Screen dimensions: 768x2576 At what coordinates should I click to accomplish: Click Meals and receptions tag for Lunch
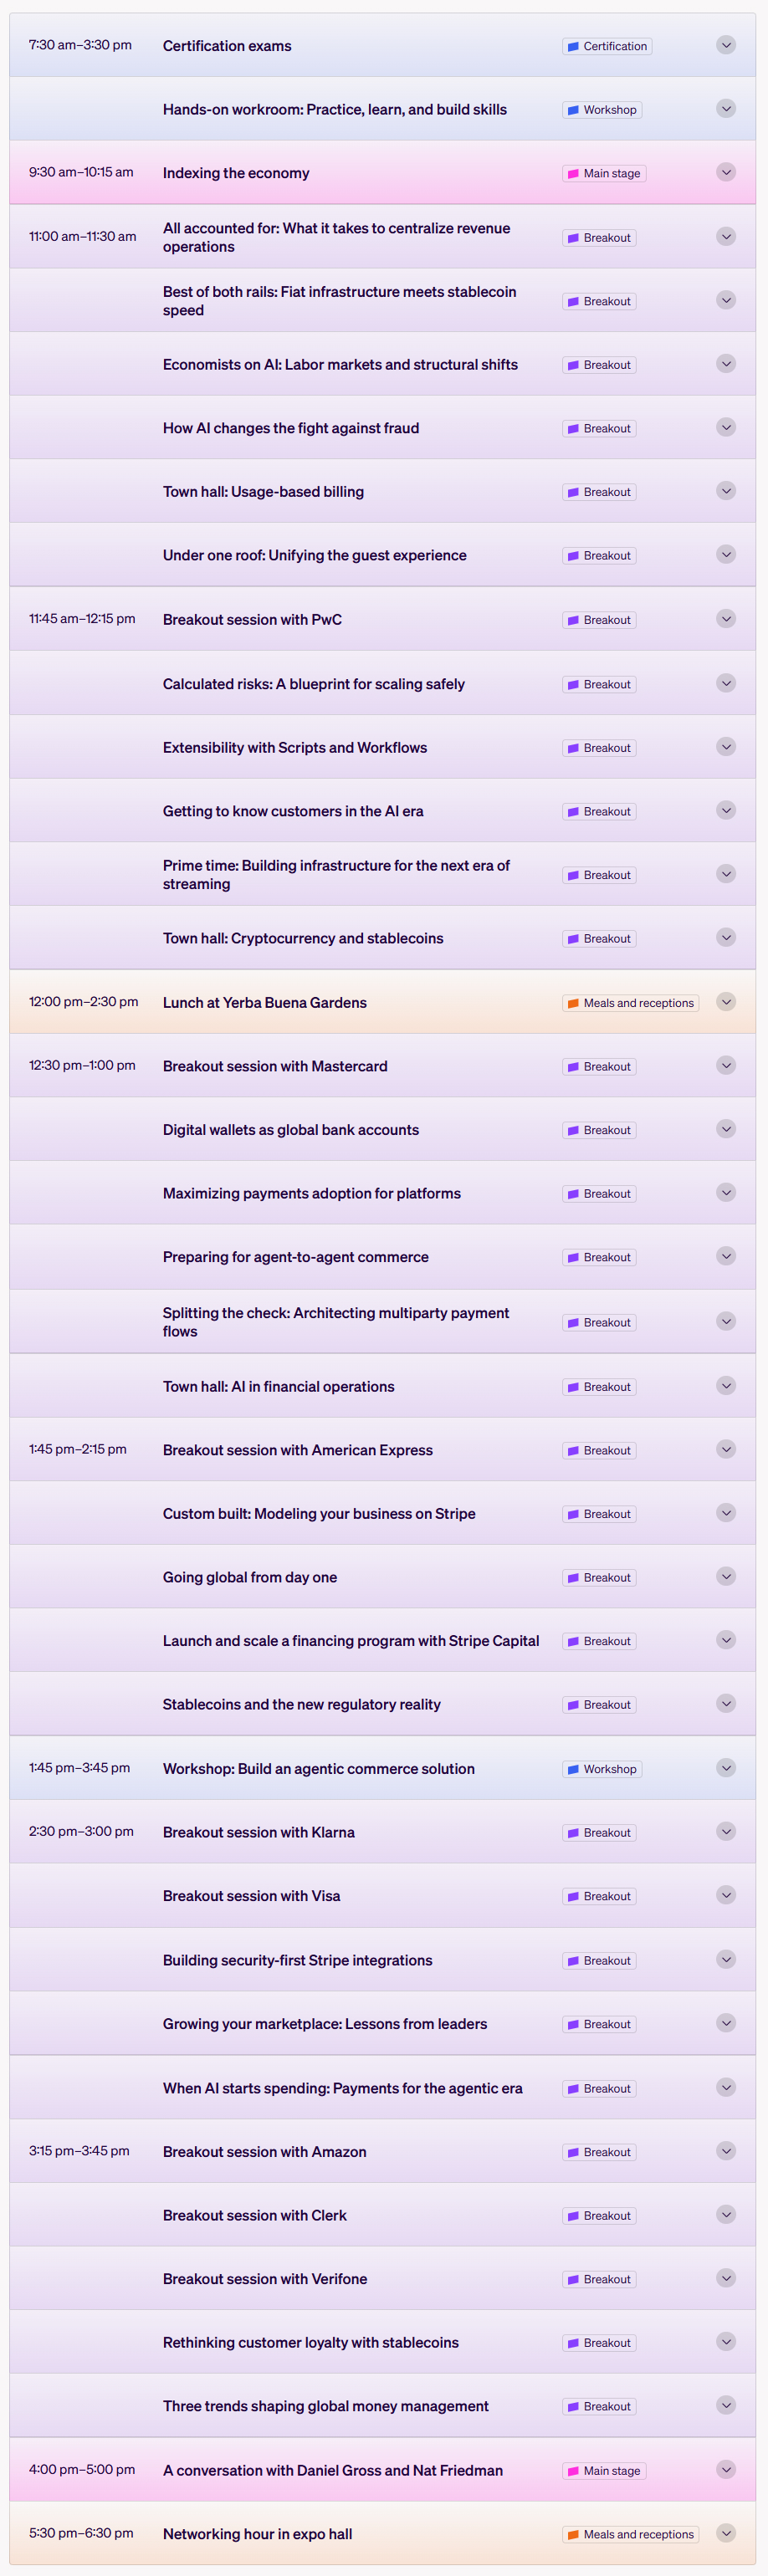tap(630, 1003)
